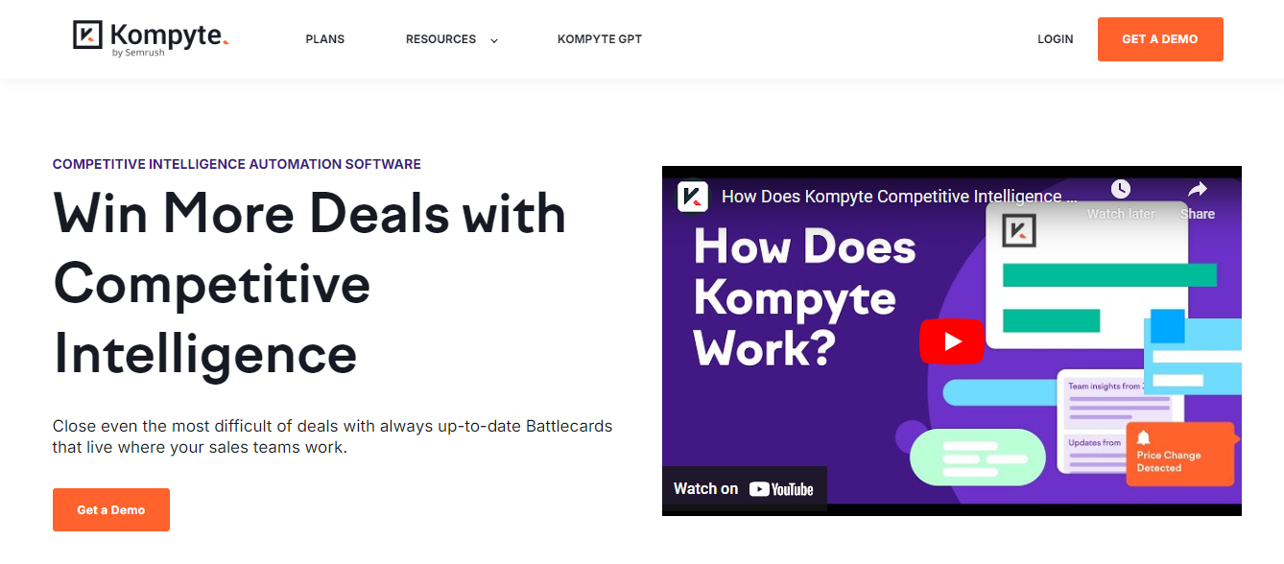
Task: Click the Watch on YouTube label
Action: click(706, 489)
